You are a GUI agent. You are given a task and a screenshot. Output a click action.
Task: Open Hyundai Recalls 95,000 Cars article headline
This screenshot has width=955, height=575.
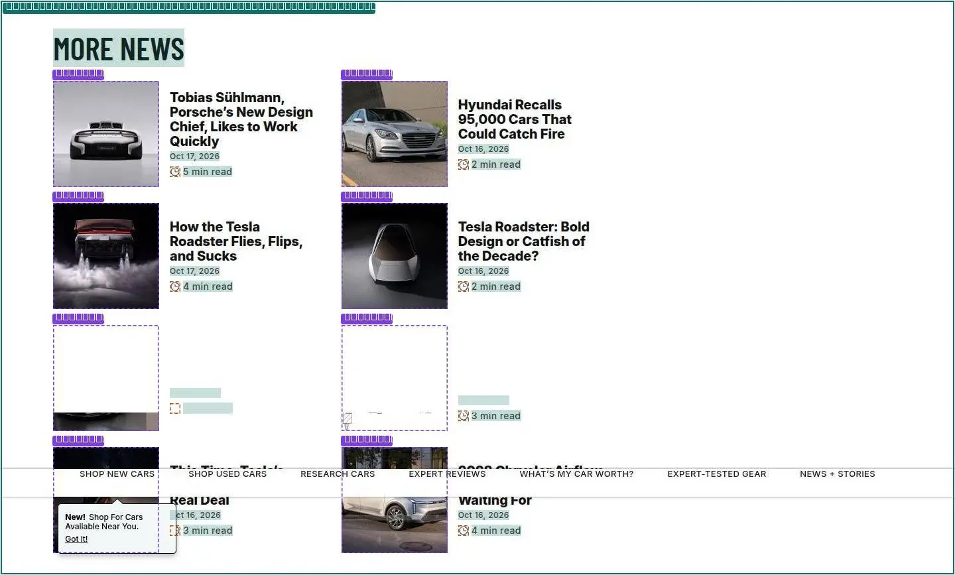point(515,119)
